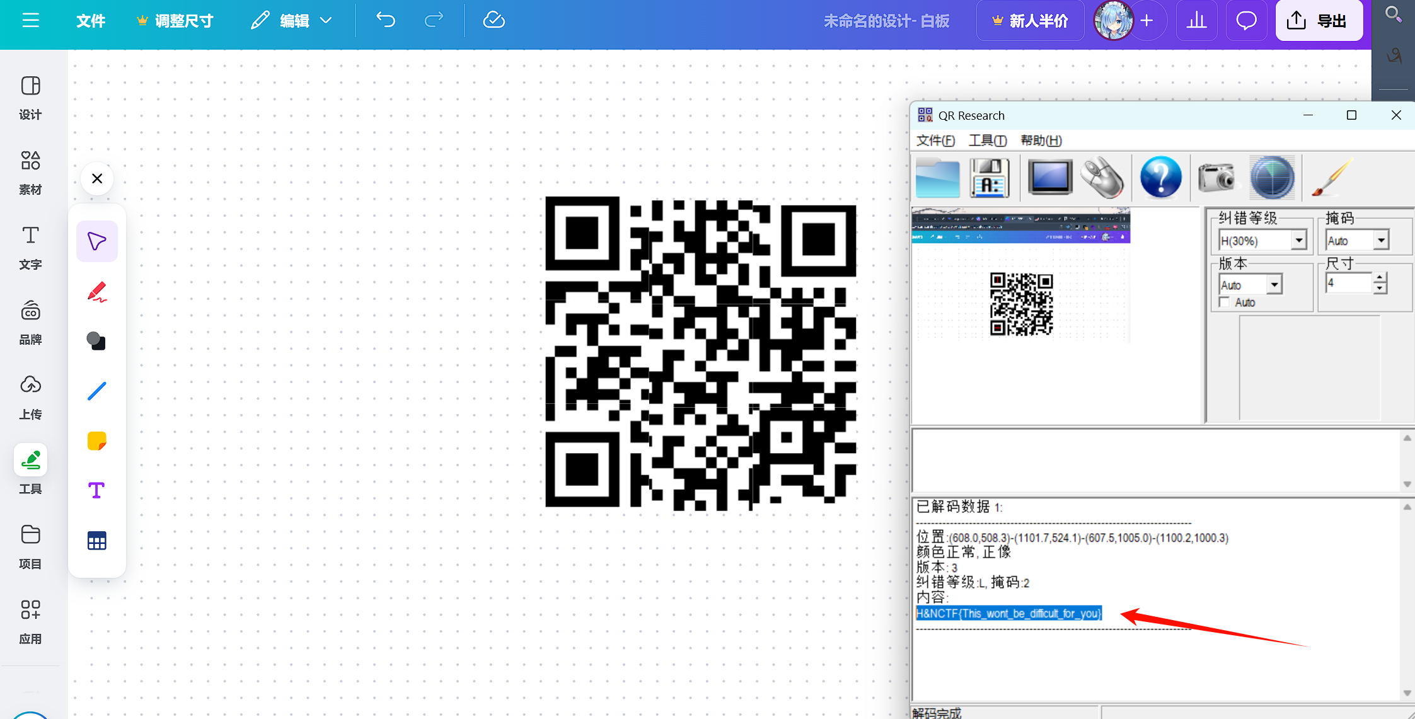Screen dimensions: 1415x719
Task: Select the red pen drawing tool
Action: pyautogui.click(x=97, y=291)
